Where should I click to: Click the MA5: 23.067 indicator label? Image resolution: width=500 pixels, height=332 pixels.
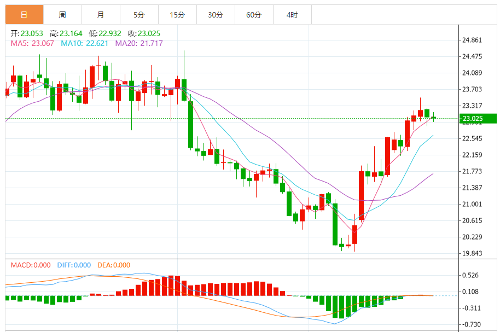point(32,43)
